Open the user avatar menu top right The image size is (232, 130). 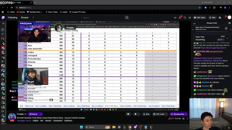(x=229, y=17)
